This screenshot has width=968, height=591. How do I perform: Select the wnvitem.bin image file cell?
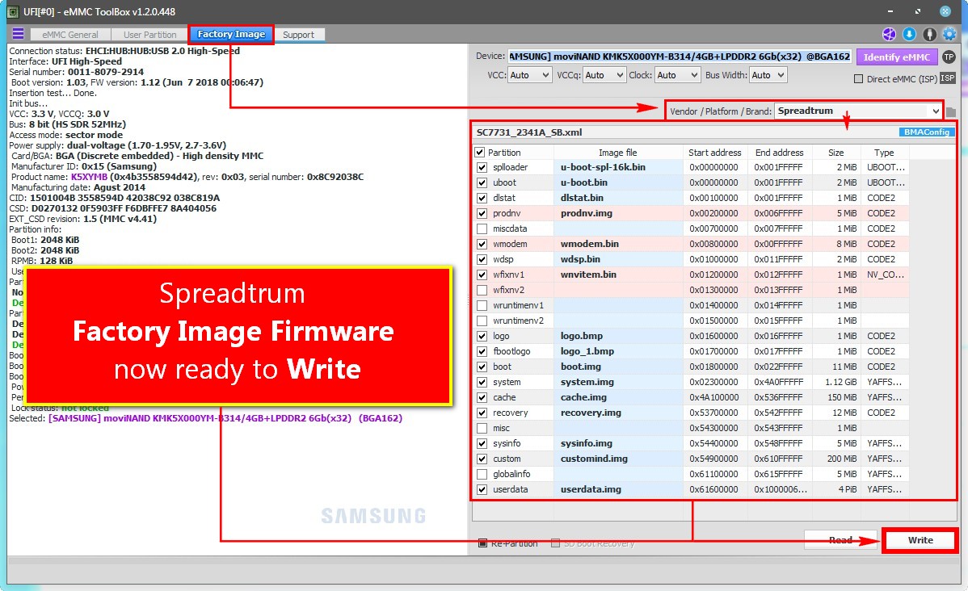(x=618, y=275)
